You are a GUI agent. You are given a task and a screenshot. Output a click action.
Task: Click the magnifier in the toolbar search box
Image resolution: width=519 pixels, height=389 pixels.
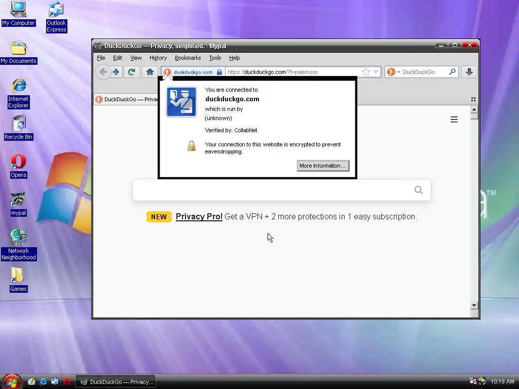pos(452,71)
